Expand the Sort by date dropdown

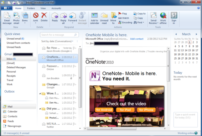coord(73,41)
